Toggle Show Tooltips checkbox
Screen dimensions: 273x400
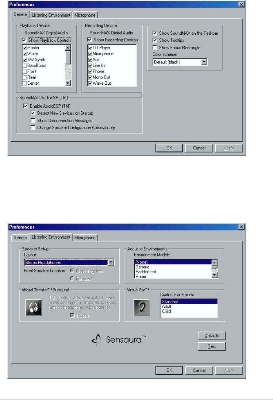[x=155, y=40]
